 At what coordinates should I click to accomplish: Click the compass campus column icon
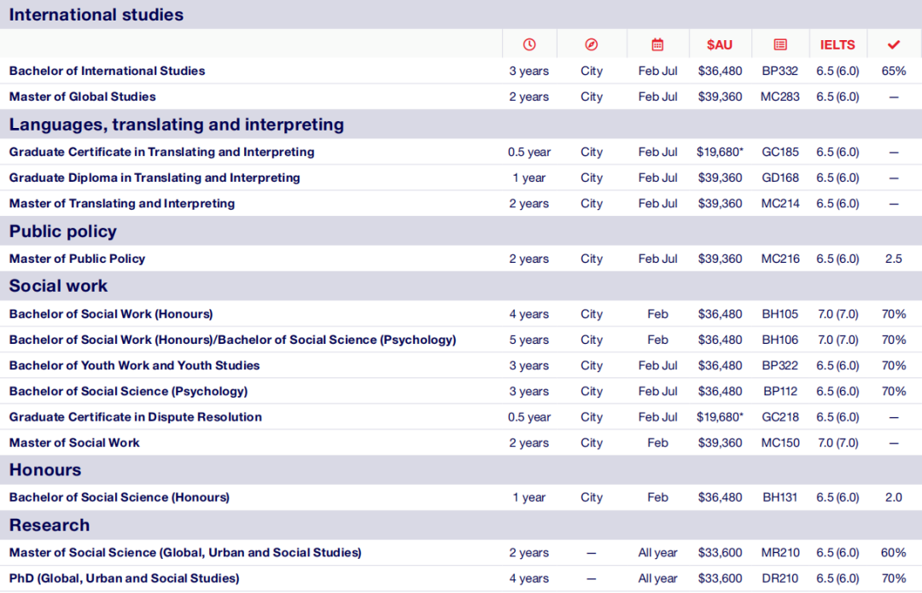[592, 44]
